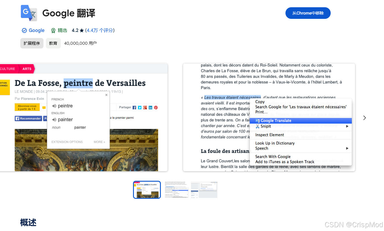Click the verified badge icon beside Google

24,30
